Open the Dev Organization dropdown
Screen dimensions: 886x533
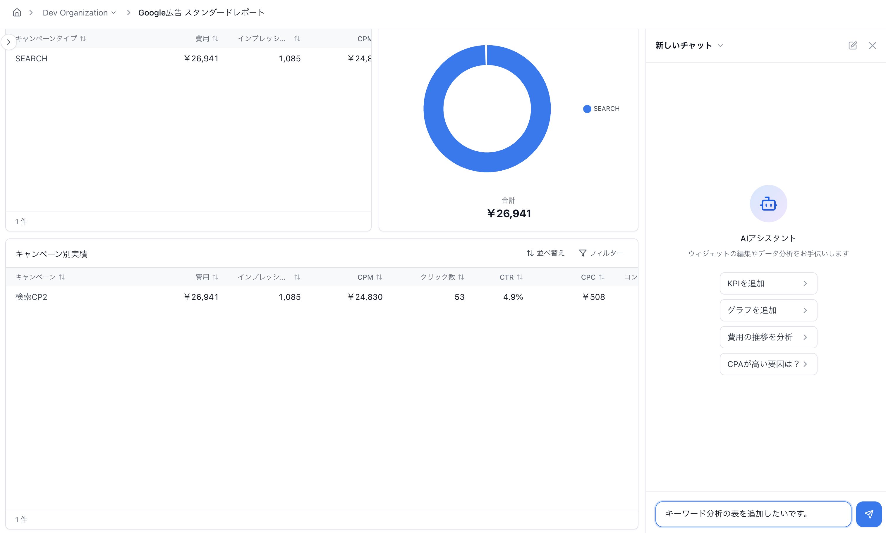79,13
